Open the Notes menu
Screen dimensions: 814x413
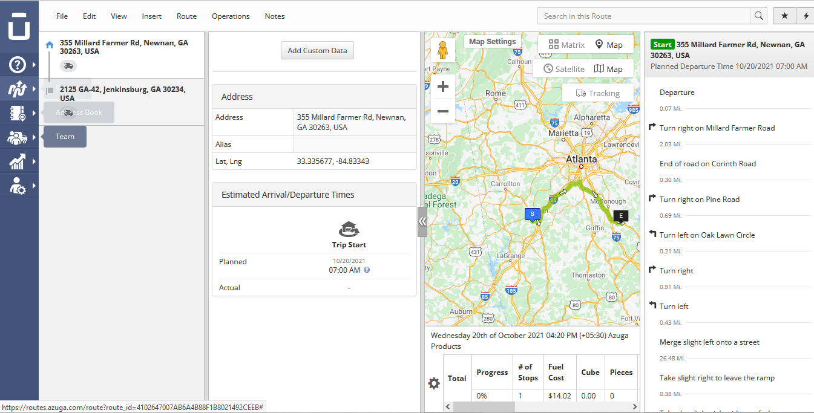click(x=275, y=16)
